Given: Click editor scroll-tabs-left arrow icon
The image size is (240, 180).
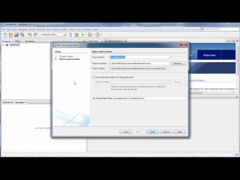Looking at the screenshot, I should click(227, 40).
